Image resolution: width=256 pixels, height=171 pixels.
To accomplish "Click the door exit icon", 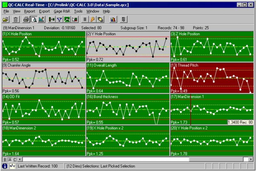I will click(x=124, y=20).
